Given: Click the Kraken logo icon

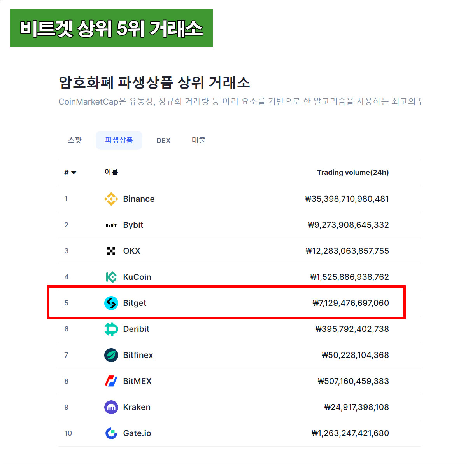Looking at the screenshot, I should click(111, 407).
